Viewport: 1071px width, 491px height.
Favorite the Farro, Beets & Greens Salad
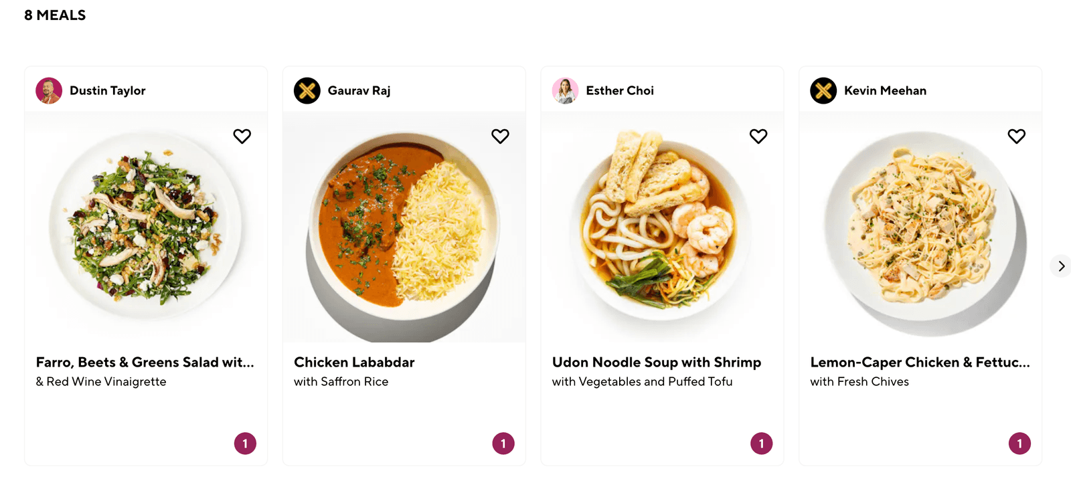[x=242, y=136]
